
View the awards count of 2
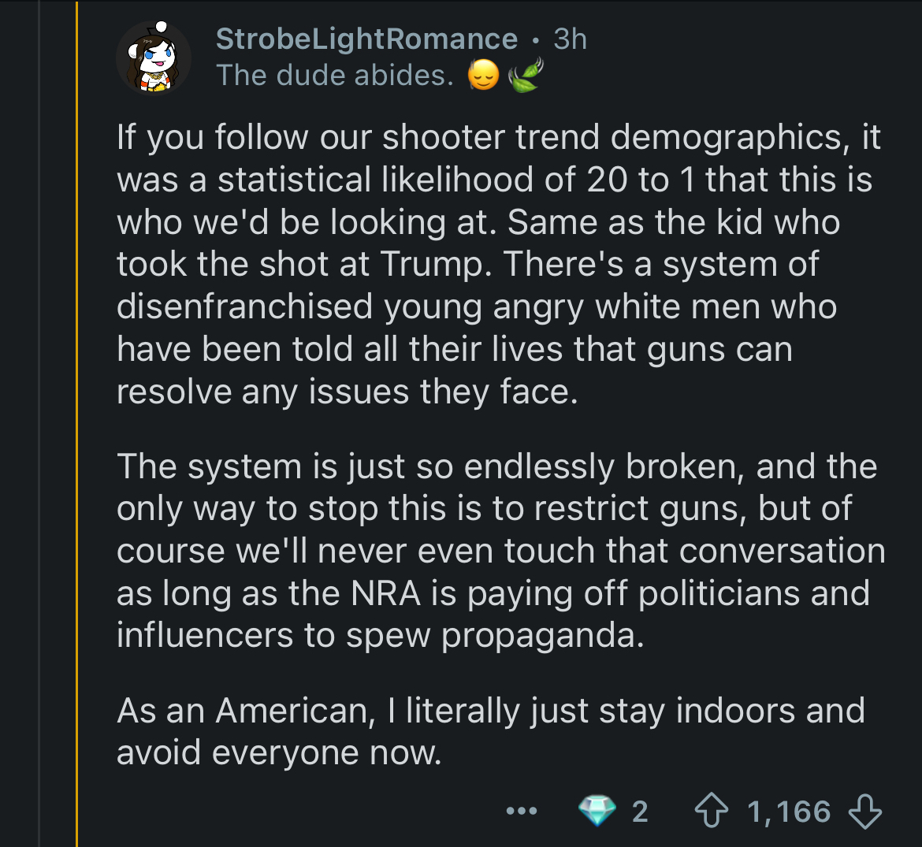click(640, 812)
